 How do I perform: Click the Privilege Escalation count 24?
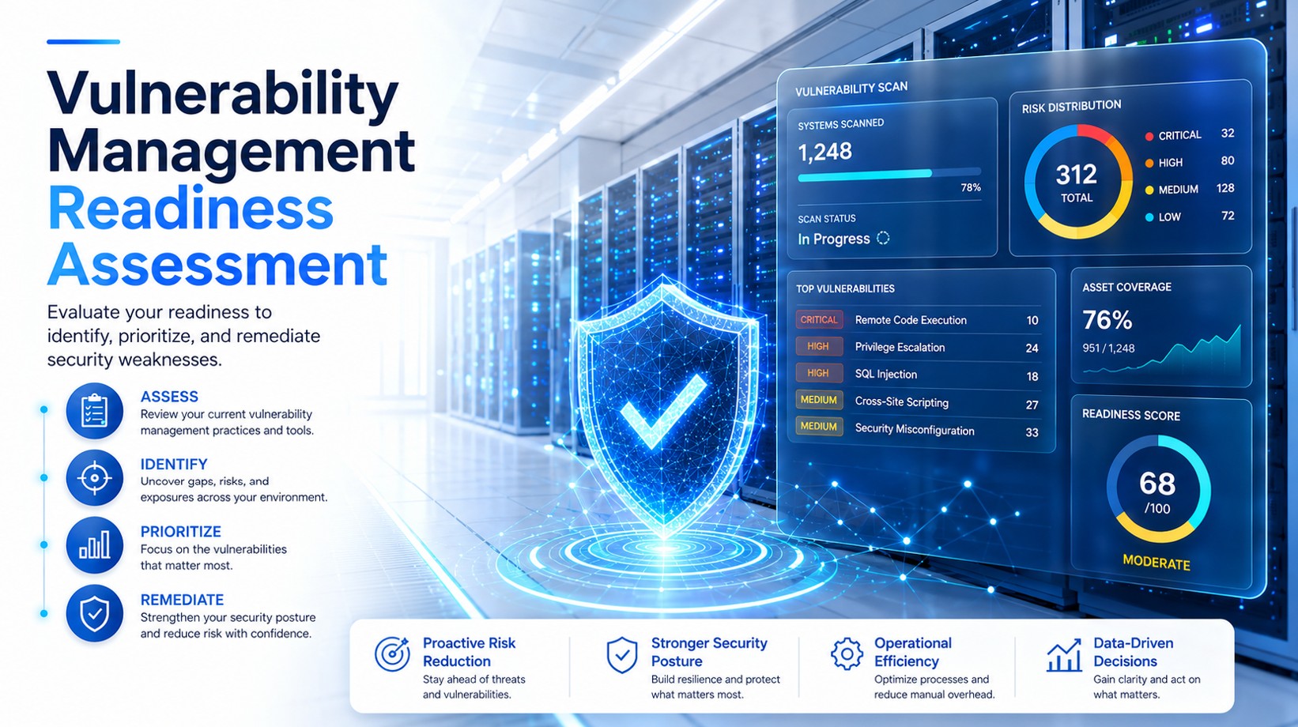(1032, 348)
